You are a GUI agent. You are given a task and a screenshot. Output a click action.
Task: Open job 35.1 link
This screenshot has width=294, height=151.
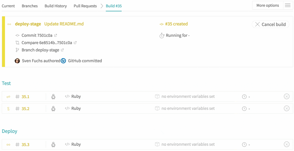pos(25,97)
